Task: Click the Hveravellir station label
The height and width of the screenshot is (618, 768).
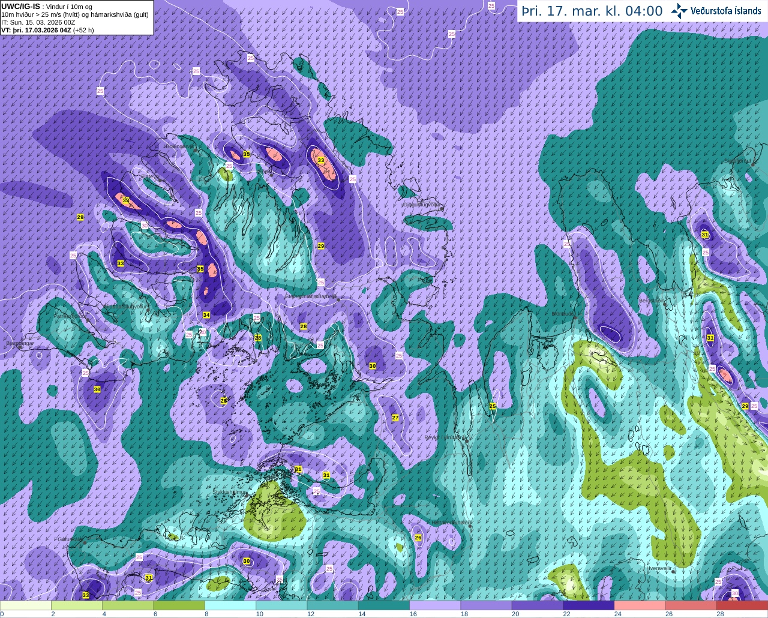Action: pos(658,568)
